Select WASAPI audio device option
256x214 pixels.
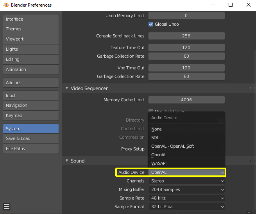tap(186, 163)
